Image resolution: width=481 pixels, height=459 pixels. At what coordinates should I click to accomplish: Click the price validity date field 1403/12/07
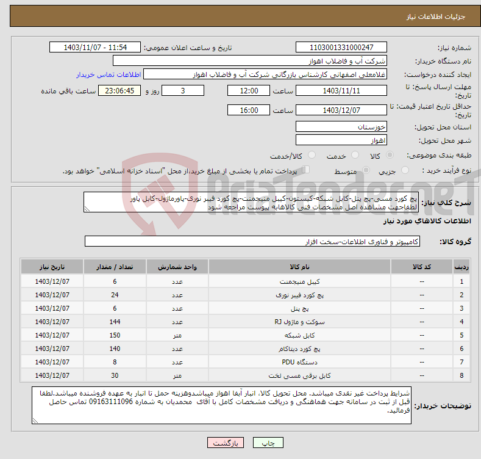[x=341, y=110]
